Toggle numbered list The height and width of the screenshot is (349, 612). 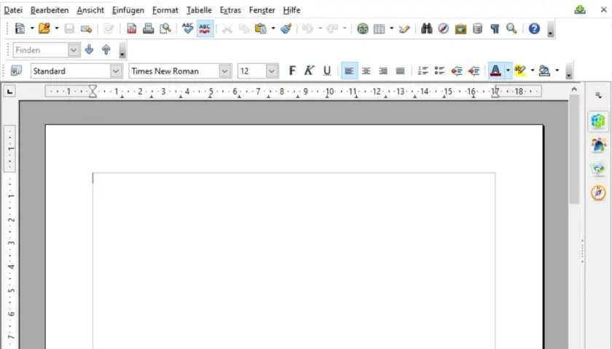click(423, 71)
